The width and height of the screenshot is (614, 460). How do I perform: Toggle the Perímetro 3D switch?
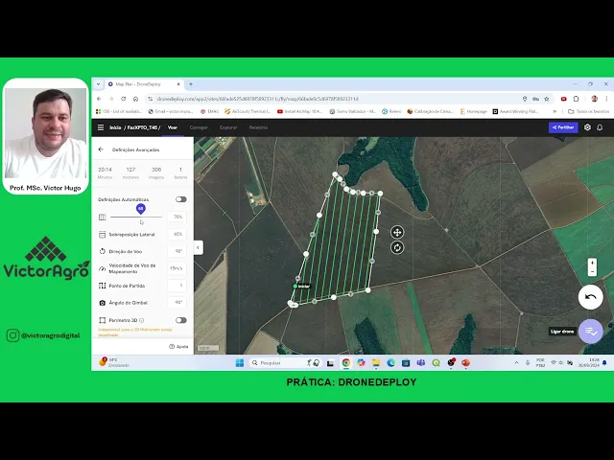pyautogui.click(x=181, y=320)
